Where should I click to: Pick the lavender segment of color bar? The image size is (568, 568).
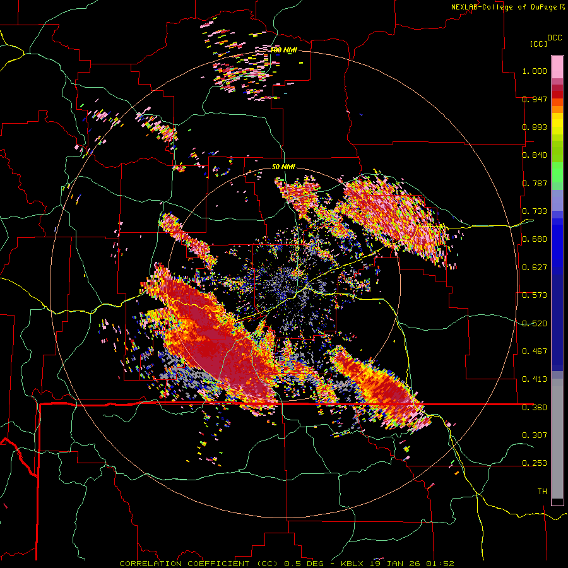pyautogui.click(x=557, y=200)
